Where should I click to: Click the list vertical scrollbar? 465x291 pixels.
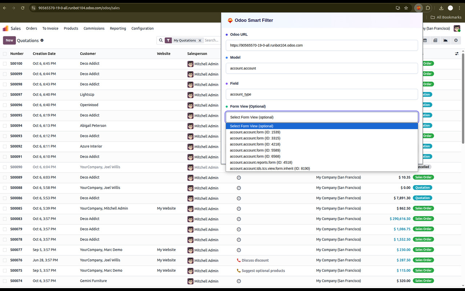[463, 98]
